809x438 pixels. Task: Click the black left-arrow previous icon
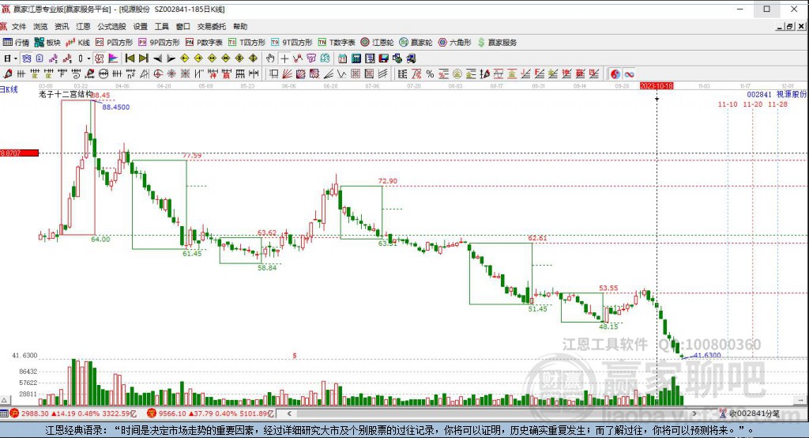[x=158, y=59]
